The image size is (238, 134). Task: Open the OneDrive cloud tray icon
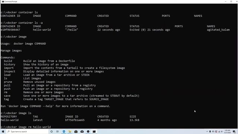tap(213, 131)
